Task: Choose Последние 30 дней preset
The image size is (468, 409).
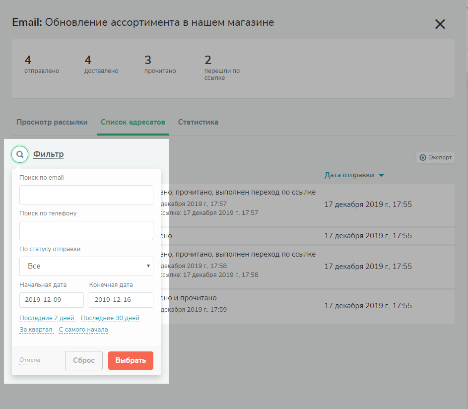Action: click(x=110, y=318)
